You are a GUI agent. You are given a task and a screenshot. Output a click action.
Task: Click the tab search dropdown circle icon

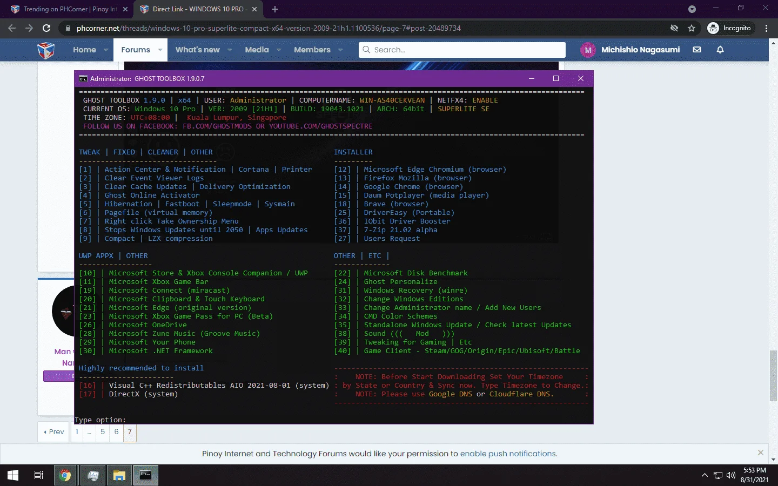click(x=692, y=9)
